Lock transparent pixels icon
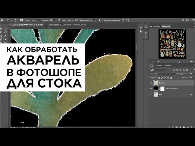 159,78
